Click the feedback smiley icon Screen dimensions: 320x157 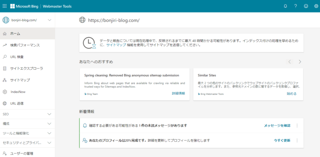(306, 6)
